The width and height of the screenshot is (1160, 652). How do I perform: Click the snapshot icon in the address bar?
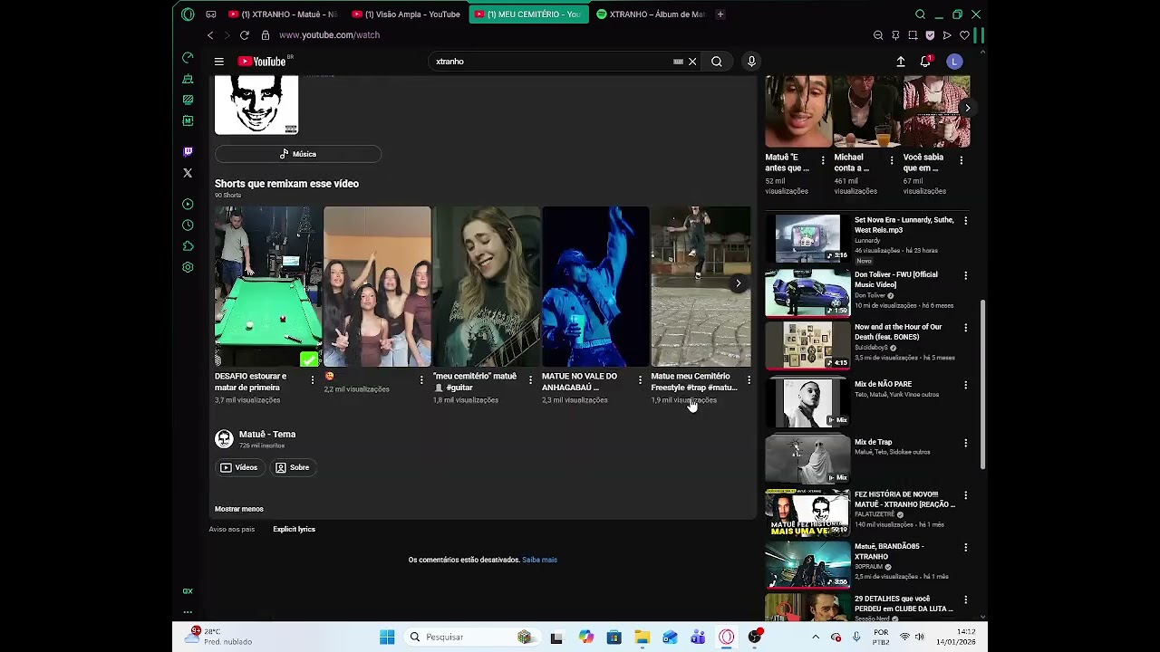pos(913,35)
